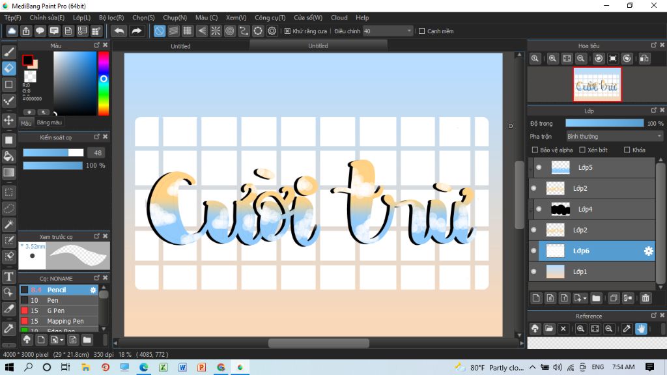Hide the Lớp1 layer visibility
Screen dimensions: 667x375
coord(533,271)
